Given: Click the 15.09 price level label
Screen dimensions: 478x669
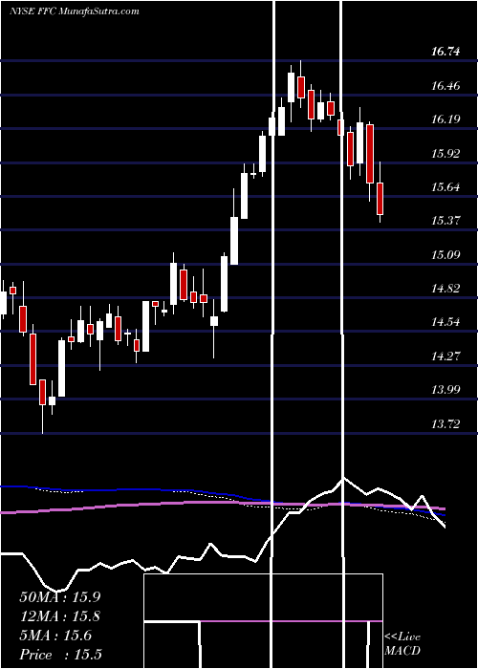Looking at the screenshot, I should tap(445, 255).
